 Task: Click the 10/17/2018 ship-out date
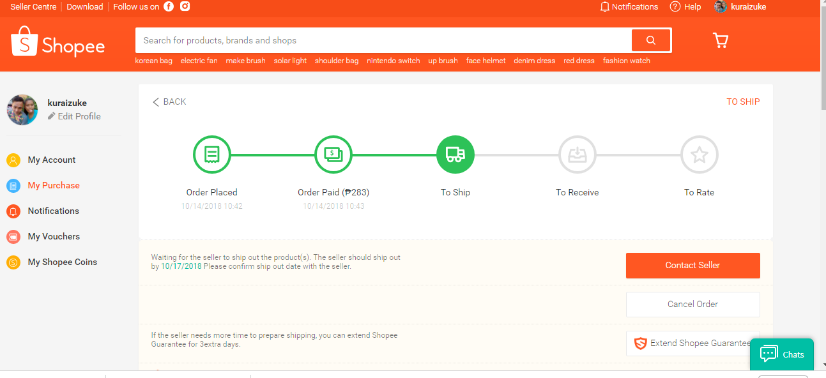click(181, 266)
